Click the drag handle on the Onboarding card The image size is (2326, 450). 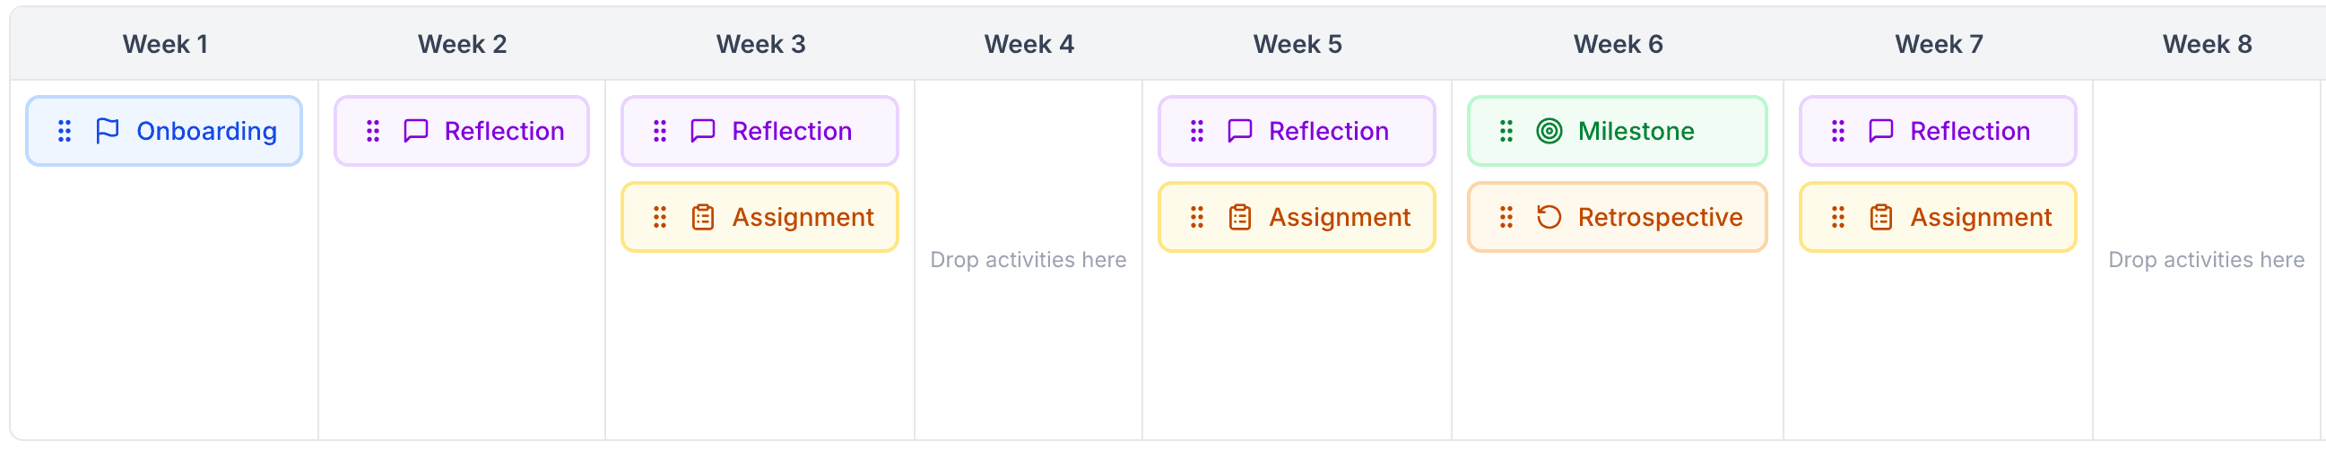click(65, 132)
